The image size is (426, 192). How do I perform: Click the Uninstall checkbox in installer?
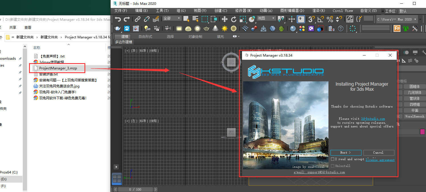point(333,166)
